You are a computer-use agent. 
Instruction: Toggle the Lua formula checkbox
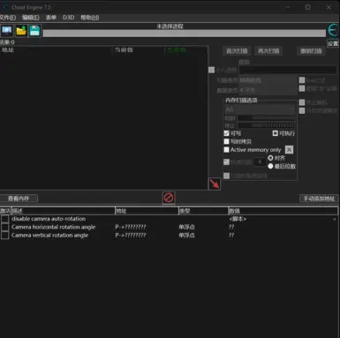click(302, 80)
